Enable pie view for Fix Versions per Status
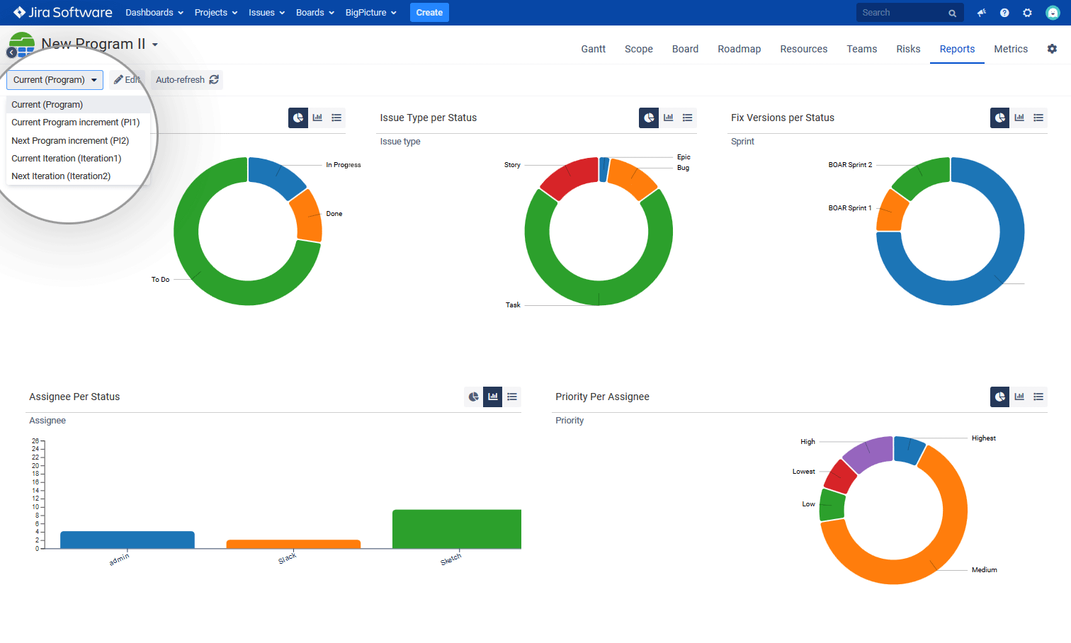Viewport: 1071px width, 643px height. [x=999, y=118]
